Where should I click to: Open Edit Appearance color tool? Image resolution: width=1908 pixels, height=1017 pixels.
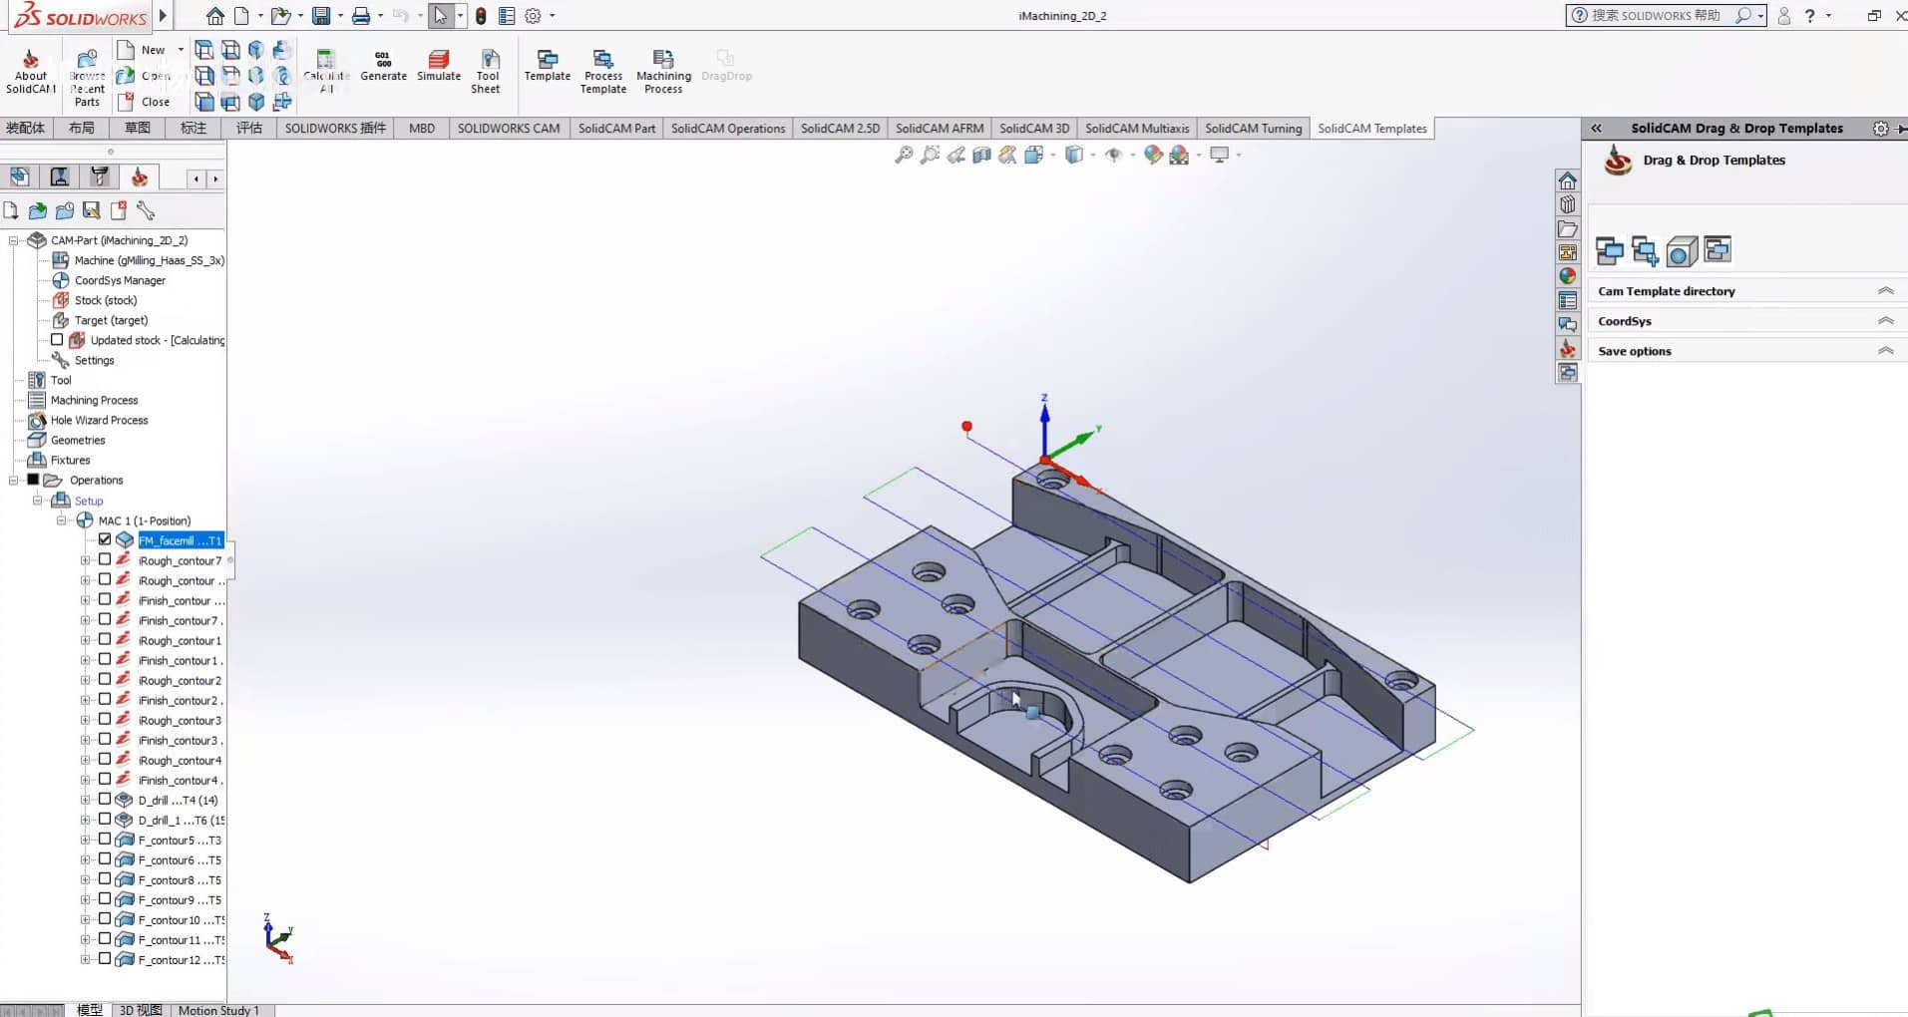point(1153,155)
